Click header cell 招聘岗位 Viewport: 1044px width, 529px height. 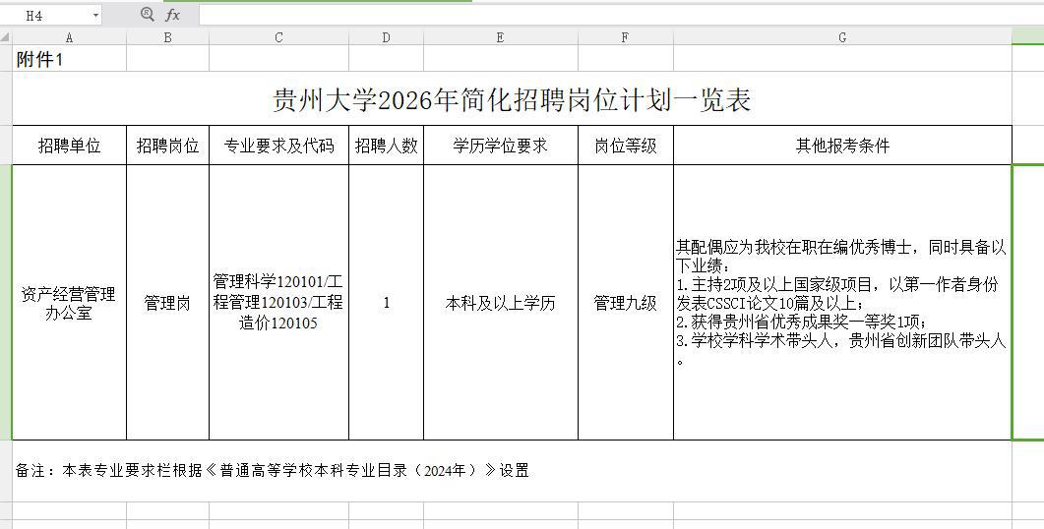[168, 146]
